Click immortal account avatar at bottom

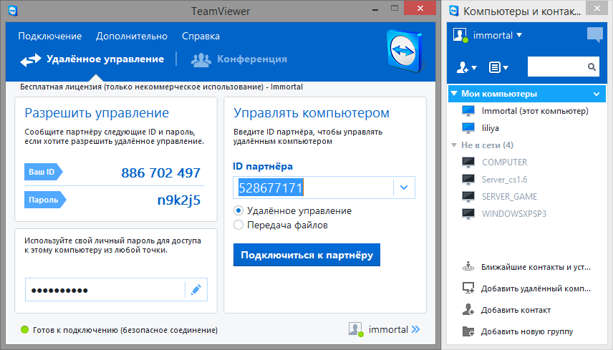tap(355, 329)
